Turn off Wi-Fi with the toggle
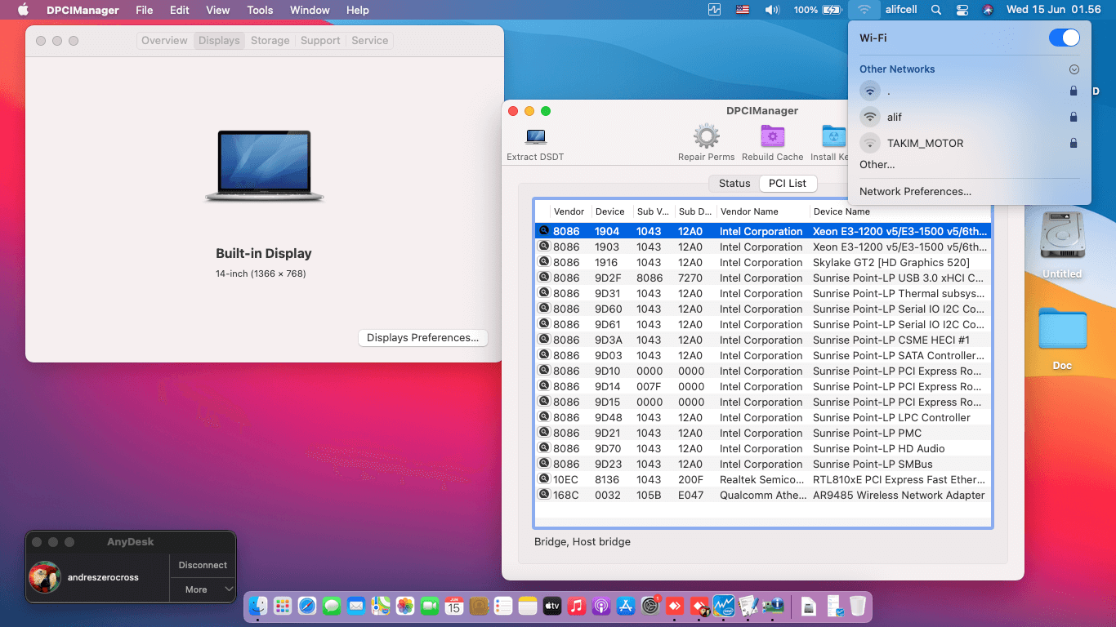This screenshot has width=1116, height=627. (x=1063, y=38)
